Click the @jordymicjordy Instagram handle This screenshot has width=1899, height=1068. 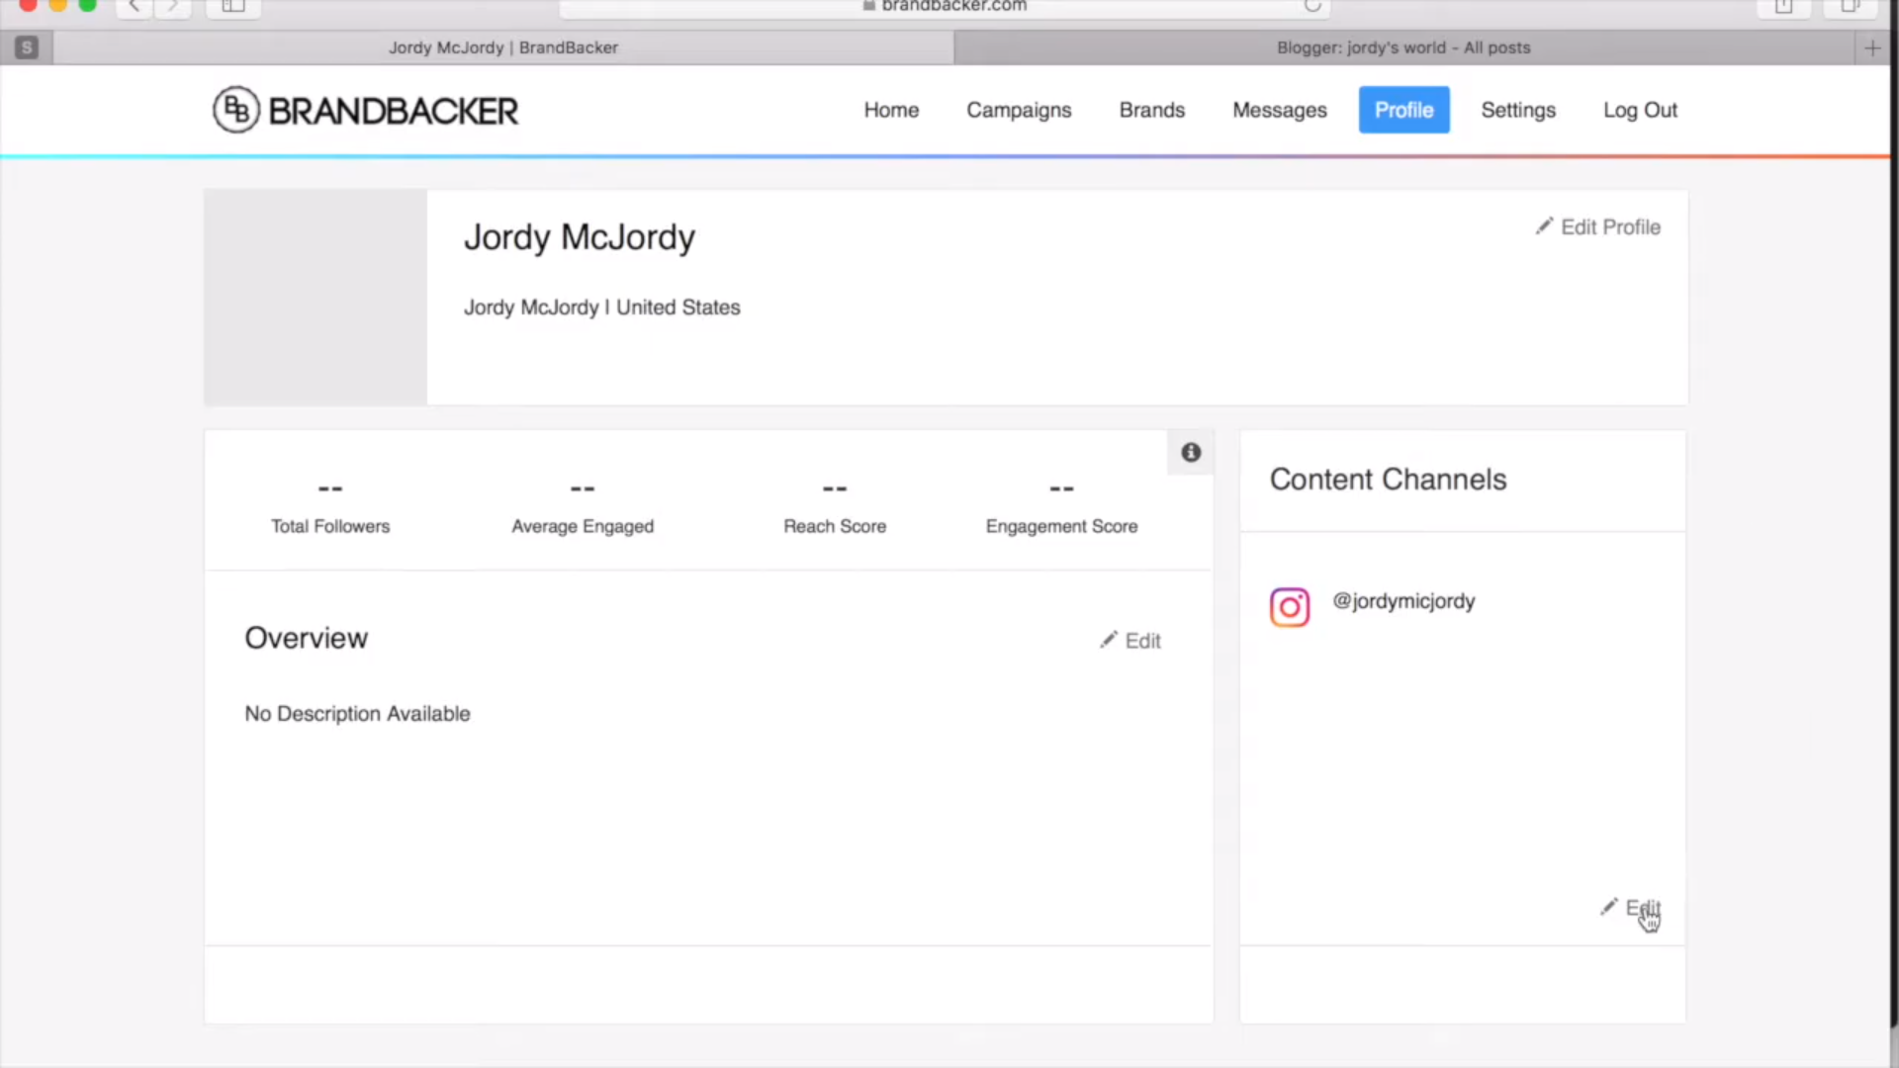pos(1402,601)
